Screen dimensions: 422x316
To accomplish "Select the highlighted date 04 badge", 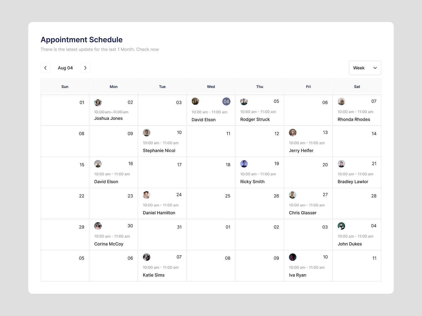I will pos(226,101).
